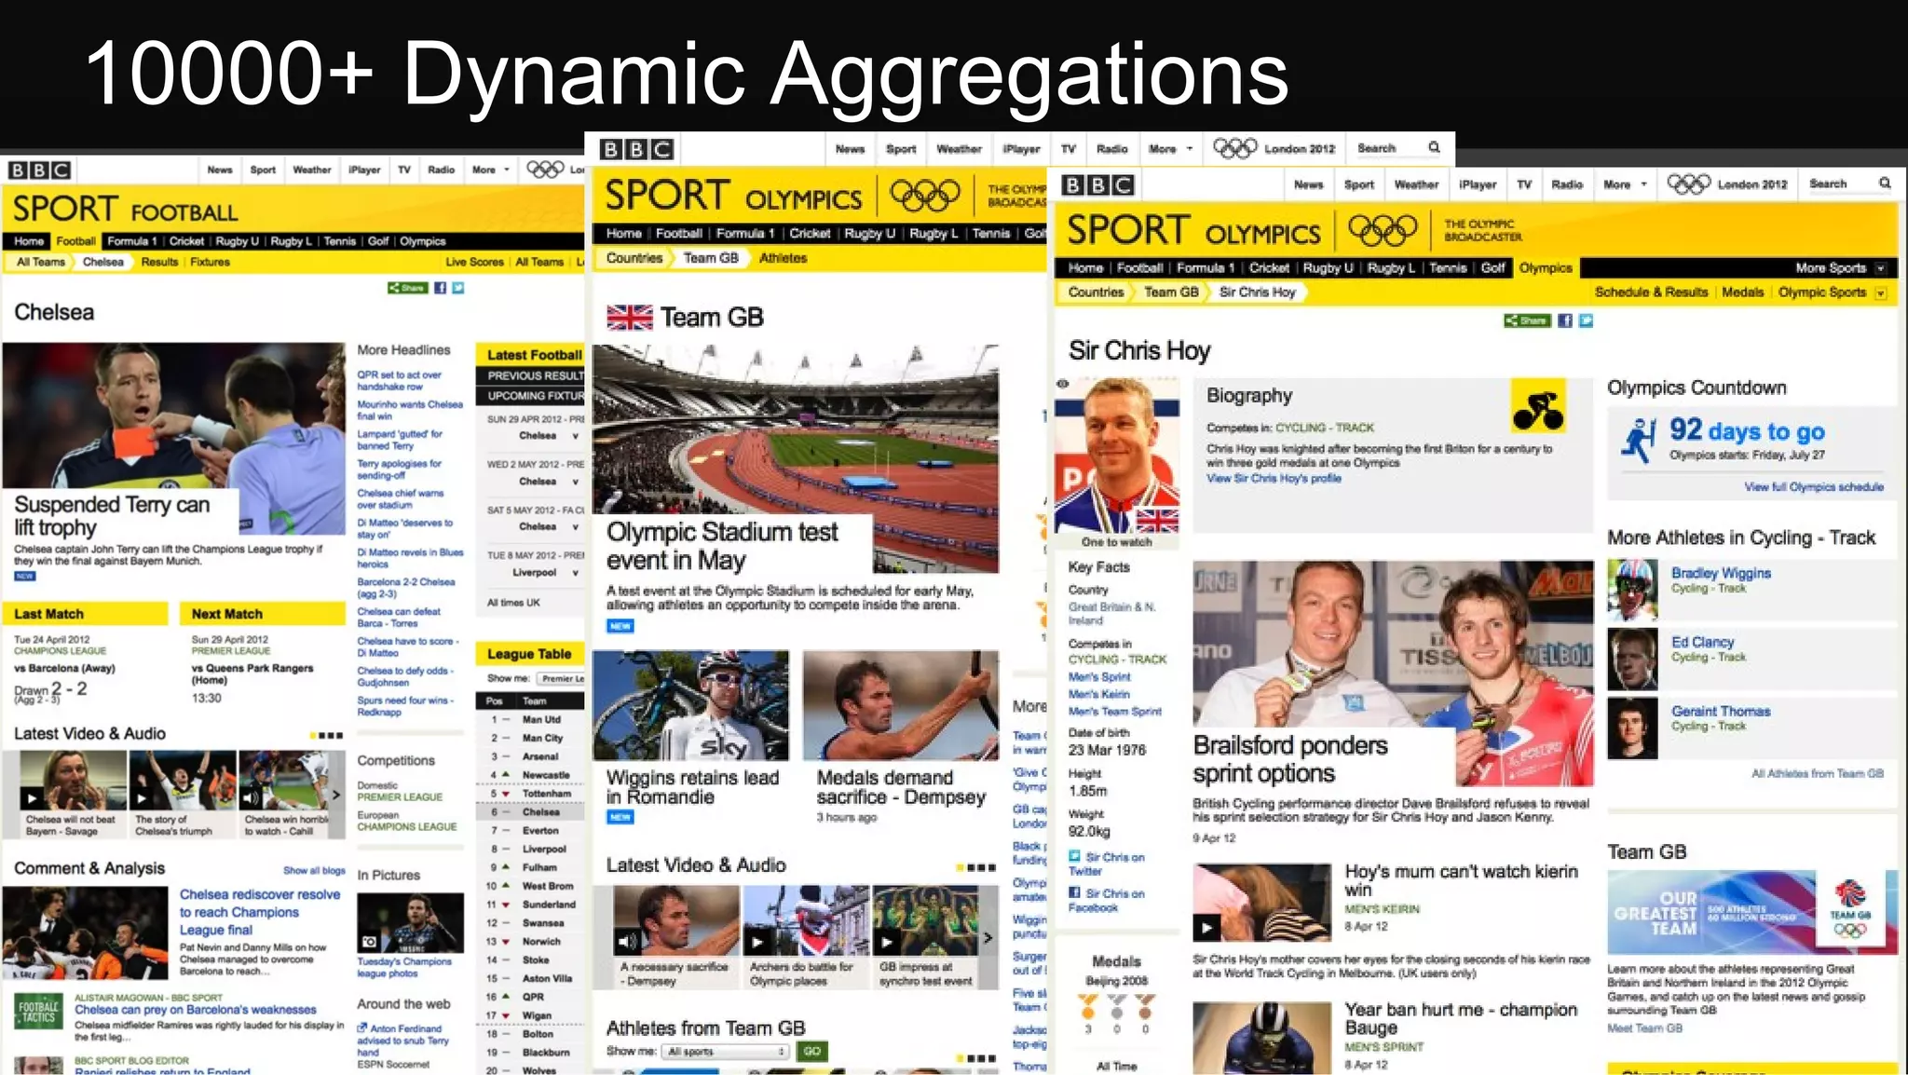Click yellow cycling pictogram in the Biography box
Image resolution: width=1908 pixels, height=1075 pixels.
coord(1538,405)
